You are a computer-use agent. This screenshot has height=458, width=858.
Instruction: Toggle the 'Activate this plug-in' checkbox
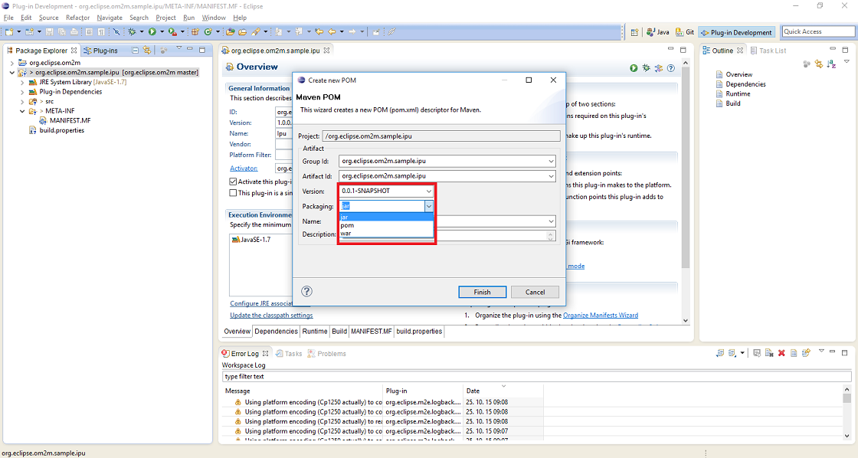click(233, 181)
